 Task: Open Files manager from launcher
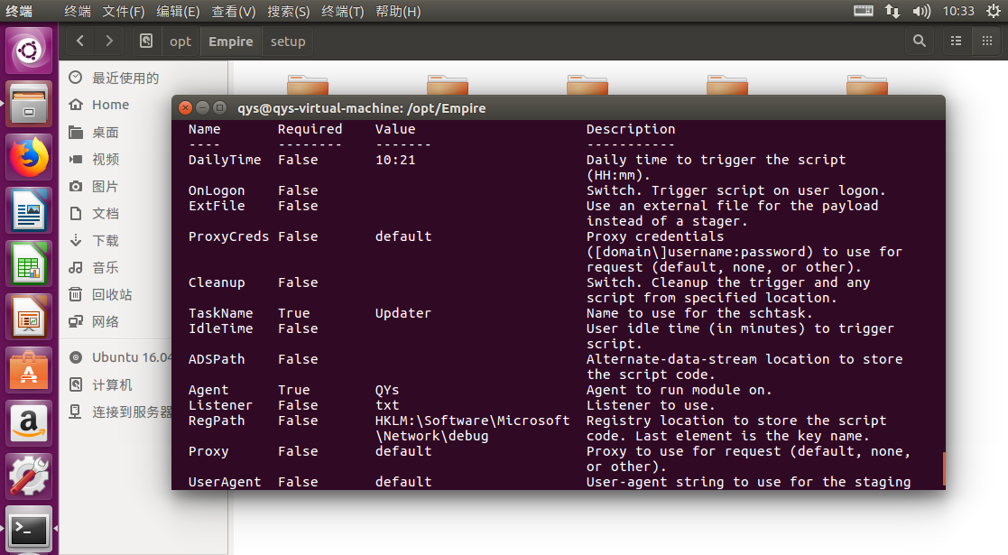tap(29, 104)
